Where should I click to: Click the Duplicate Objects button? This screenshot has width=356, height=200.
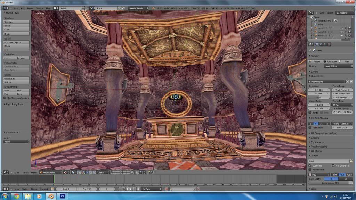tap(16, 42)
